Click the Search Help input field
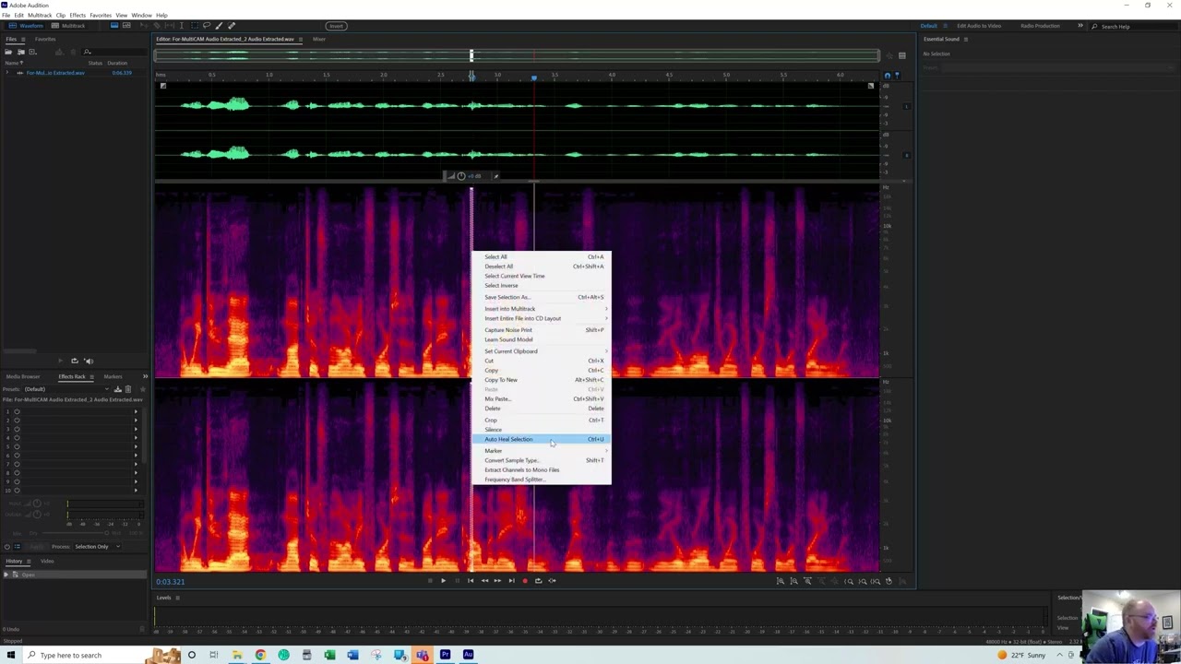This screenshot has height=664, width=1181. [1135, 26]
